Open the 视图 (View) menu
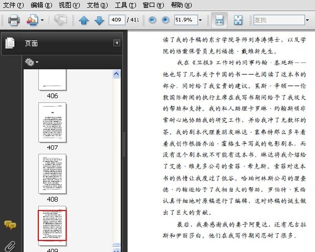Viewport: 315px width, 252px height. coord(69,5)
